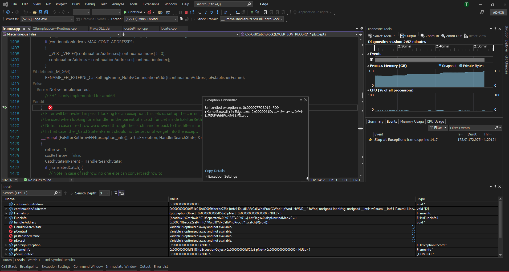Image resolution: width=509 pixels, height=272 pixels.
Task: Click Zoom In in Diagnostic Tools
Action: (x=429, y=36)
